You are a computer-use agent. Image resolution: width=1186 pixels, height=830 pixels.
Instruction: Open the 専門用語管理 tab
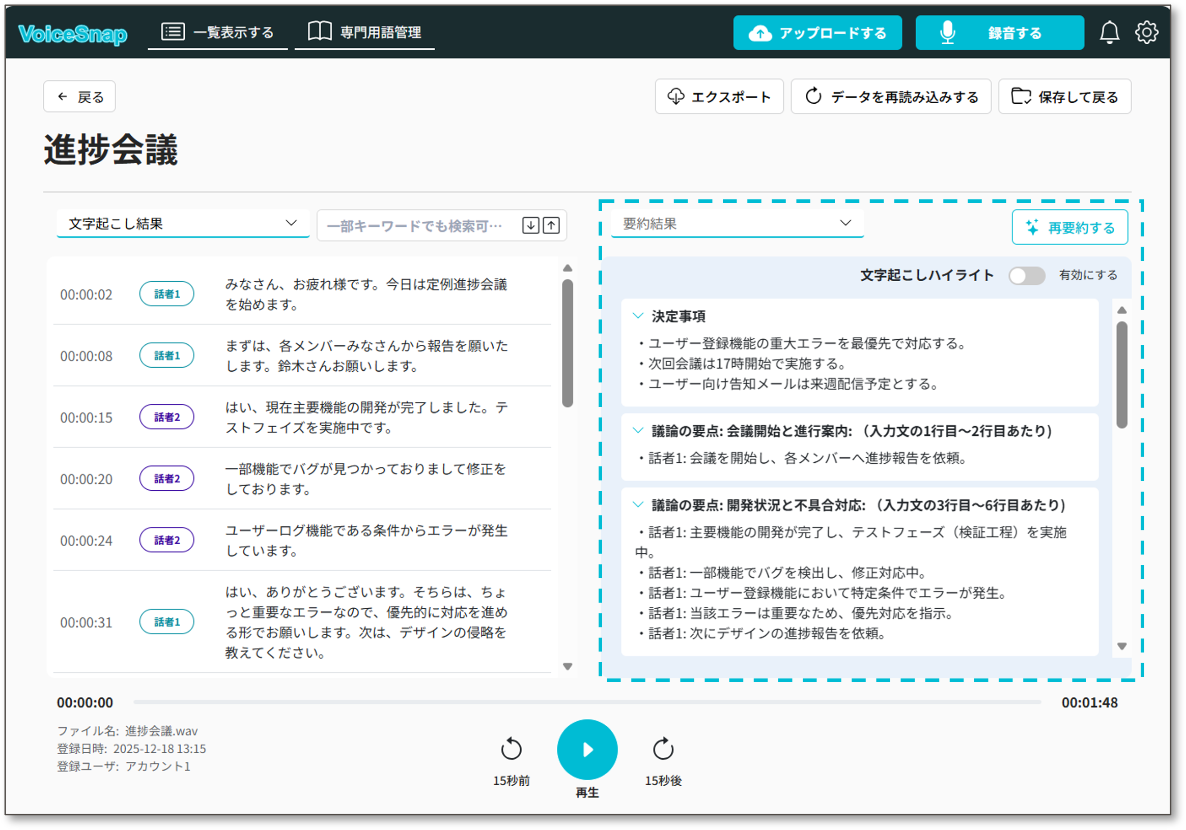pos(364,33)
